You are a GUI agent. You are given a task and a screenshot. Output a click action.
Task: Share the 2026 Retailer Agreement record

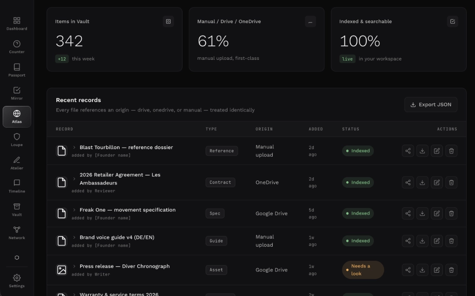(408, 183)
